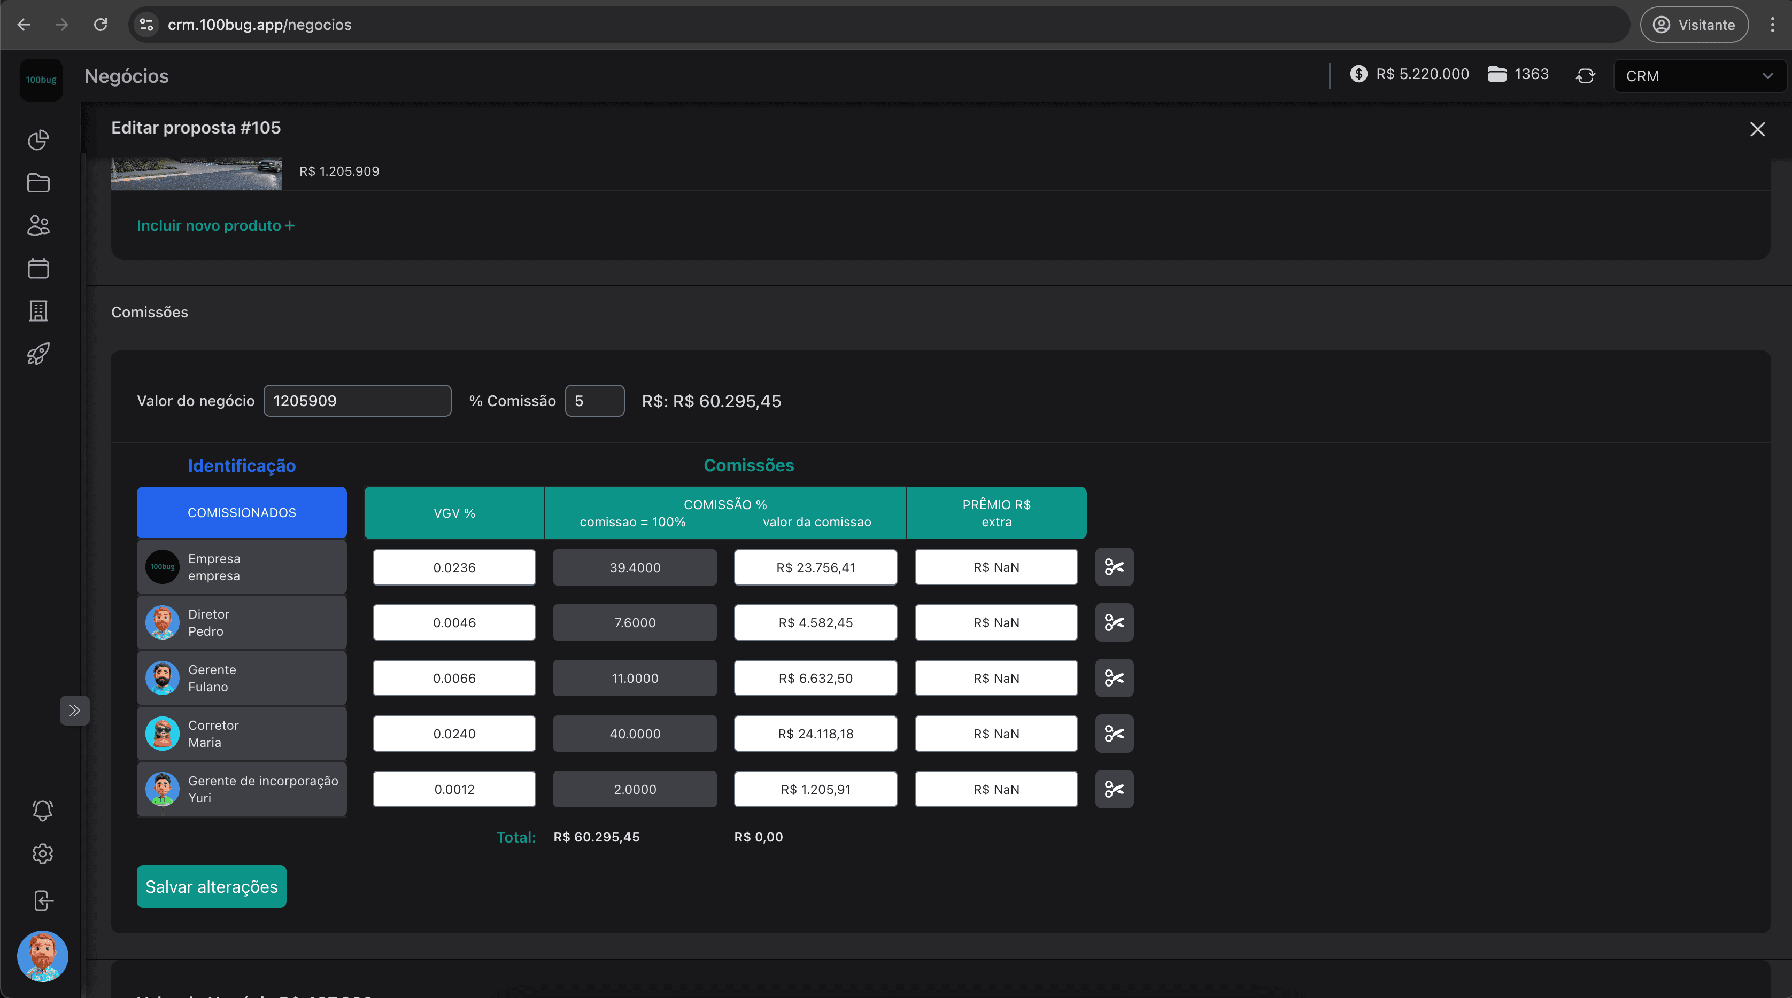This screenshot has height=998, width=1792.
Task: Click the COMISSIONADOS header button
Action: 242,512
